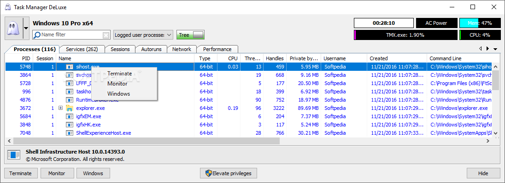Click the AC Power status box
Viewport: 505px width, 183px height.
[436, 23]
